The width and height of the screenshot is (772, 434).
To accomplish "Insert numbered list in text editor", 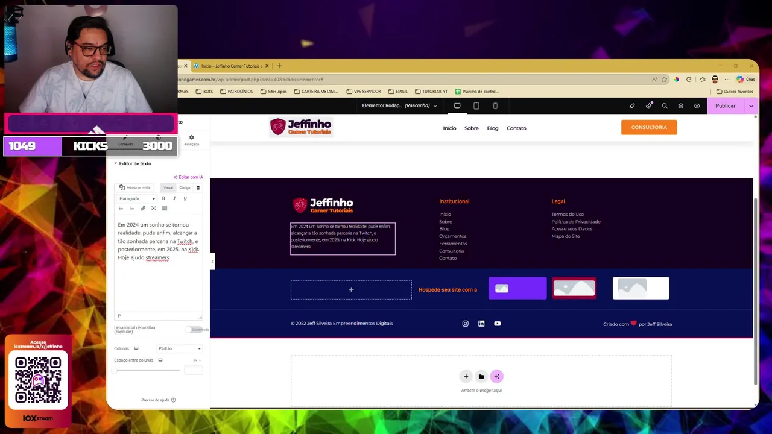I will point(132,209).
